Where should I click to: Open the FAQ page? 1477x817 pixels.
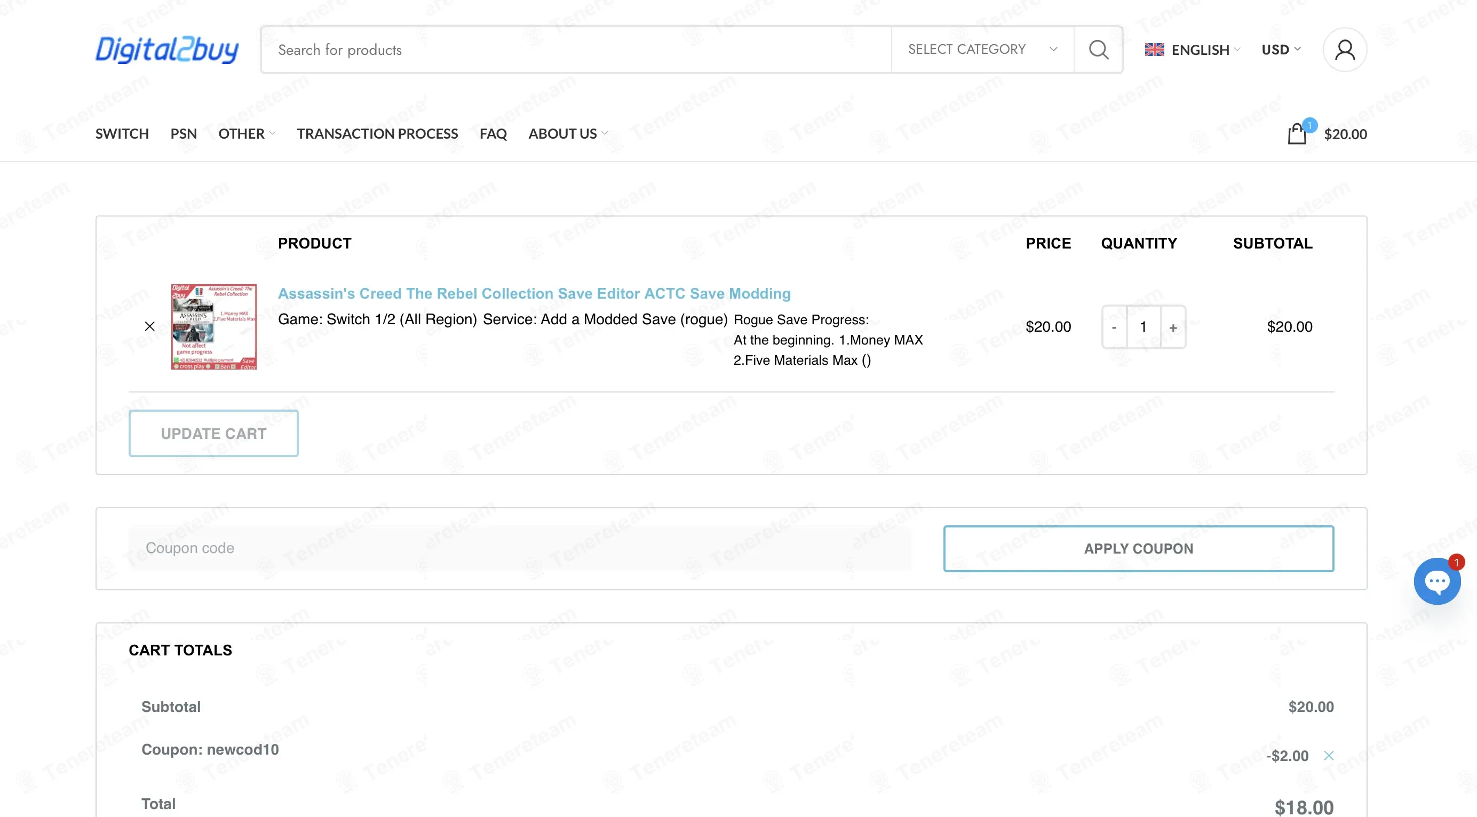pyautogui.click(x=493, y=133)
